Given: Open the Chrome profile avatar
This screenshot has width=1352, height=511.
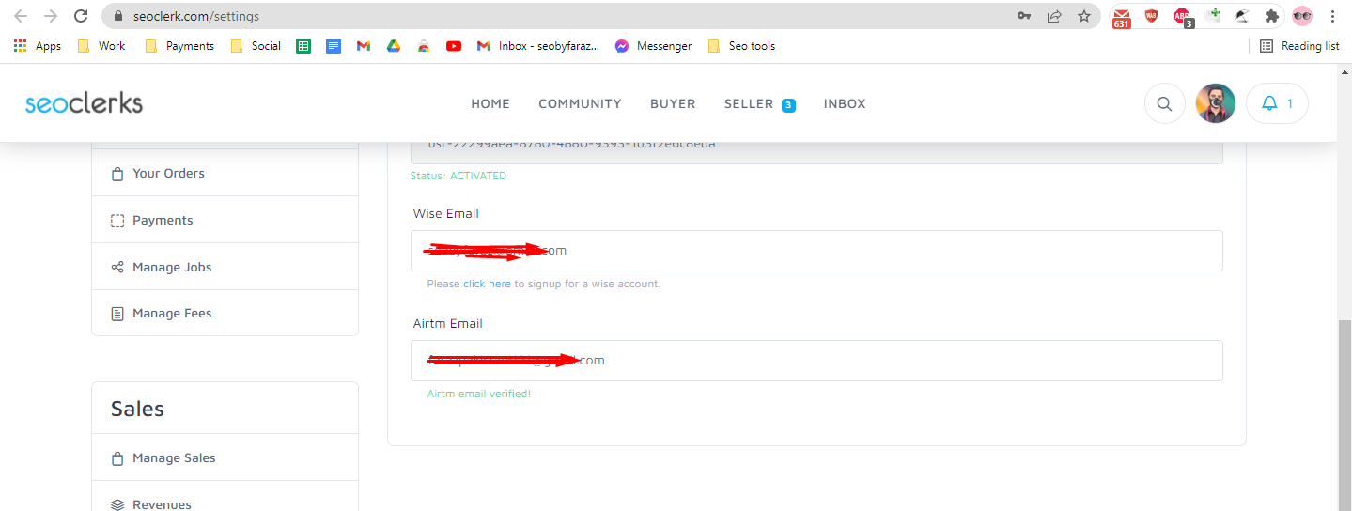Looking at the screenshot, I should pos(1302,16).
